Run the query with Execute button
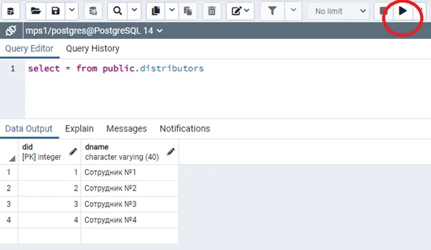Screen dimensions: 431x250 [x=403, y=11]
